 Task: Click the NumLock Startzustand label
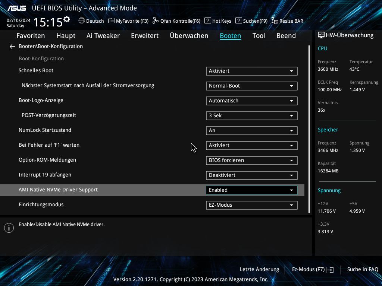point(45,130)
